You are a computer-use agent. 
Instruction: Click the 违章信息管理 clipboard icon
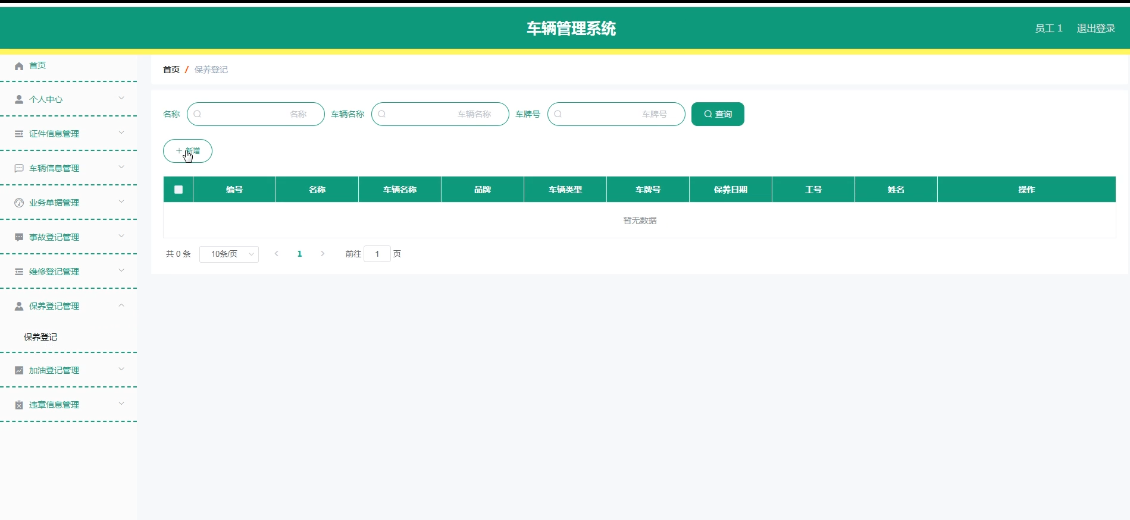(x=19, y=405)
